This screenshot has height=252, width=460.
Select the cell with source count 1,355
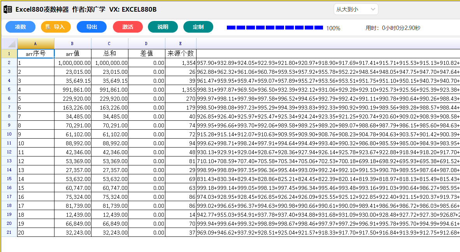point(181,90)
